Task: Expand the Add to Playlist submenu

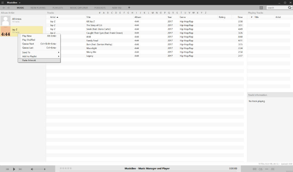Action: [39, 56]
